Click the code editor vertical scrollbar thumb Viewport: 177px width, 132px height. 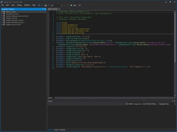tap(175, 37)
